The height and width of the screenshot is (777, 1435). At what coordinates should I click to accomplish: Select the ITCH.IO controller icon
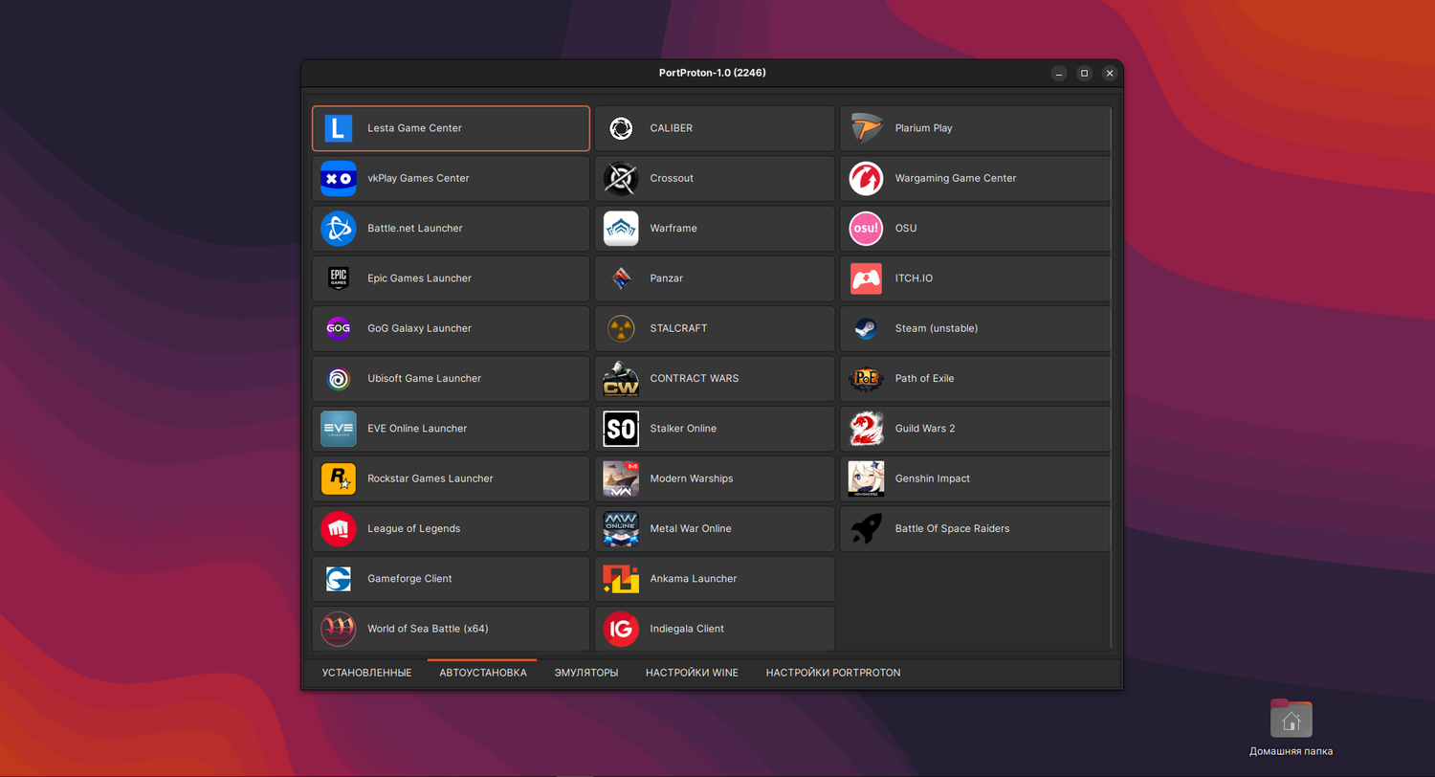click(866, 278)
